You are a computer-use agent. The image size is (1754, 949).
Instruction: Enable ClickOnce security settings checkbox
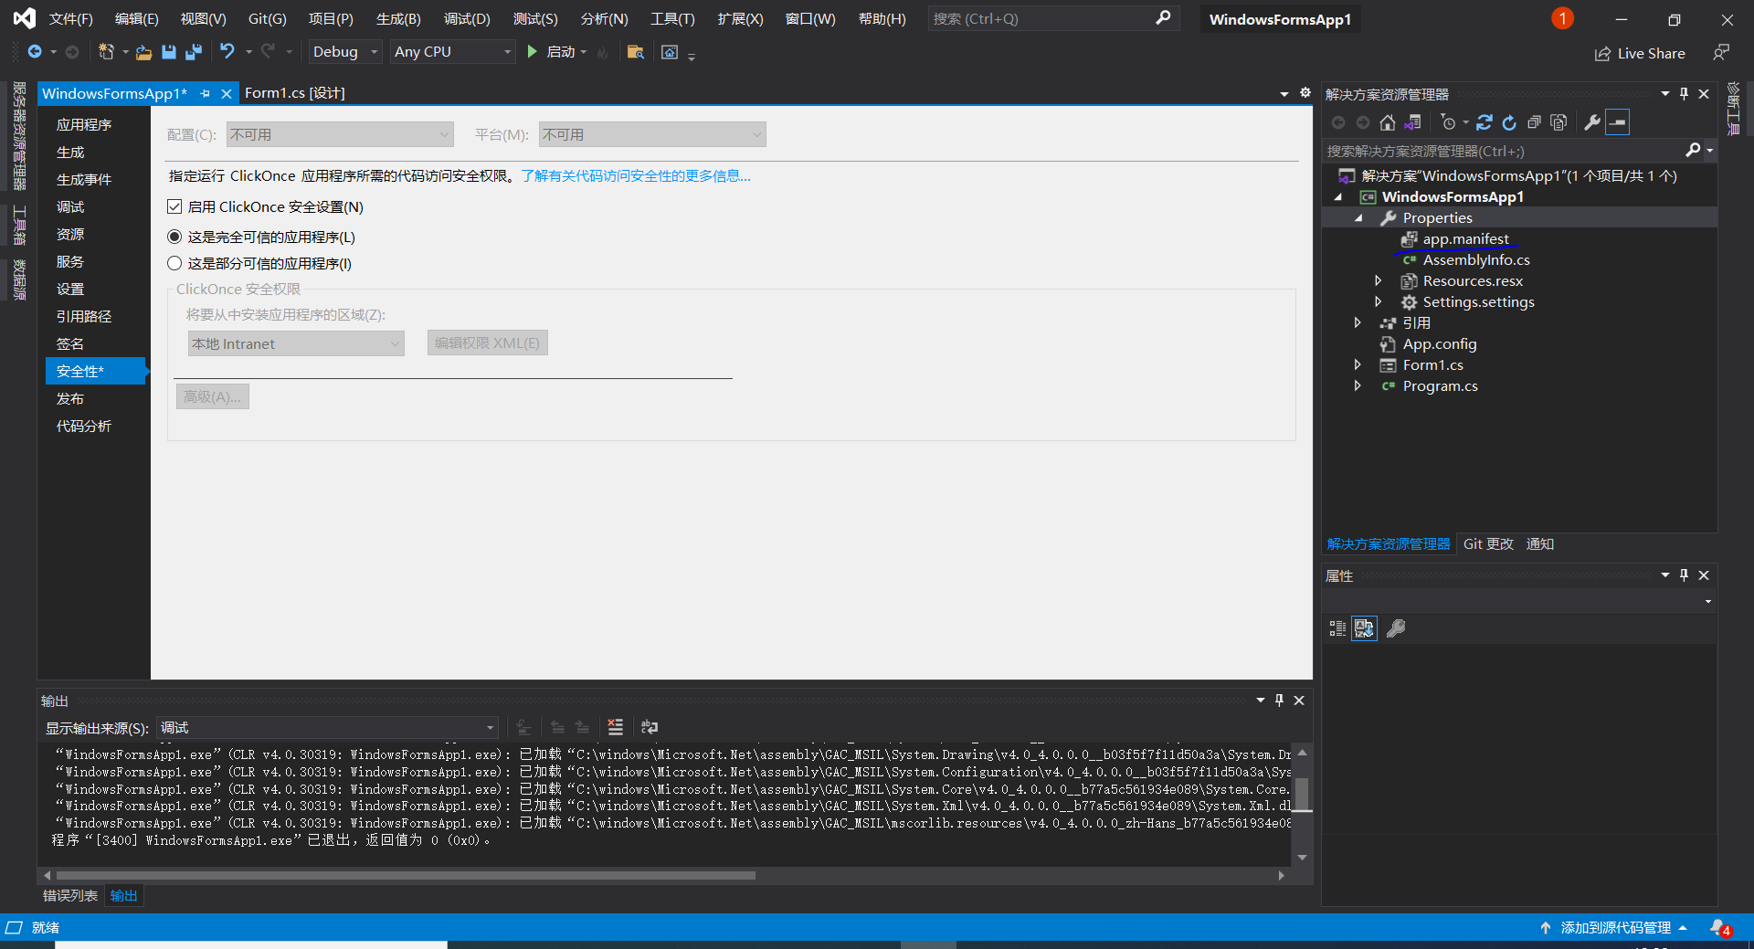point(174,206)
